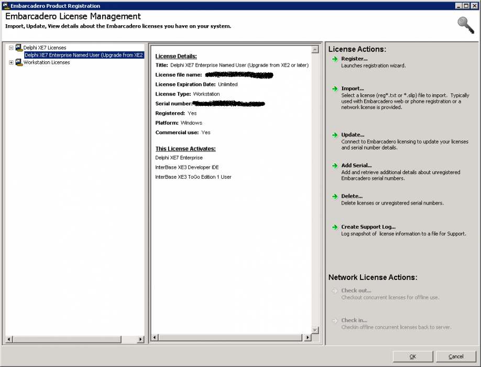Click the License Details heading
The width and height of the screenshot is (481, 367).
tap(176, 56)
